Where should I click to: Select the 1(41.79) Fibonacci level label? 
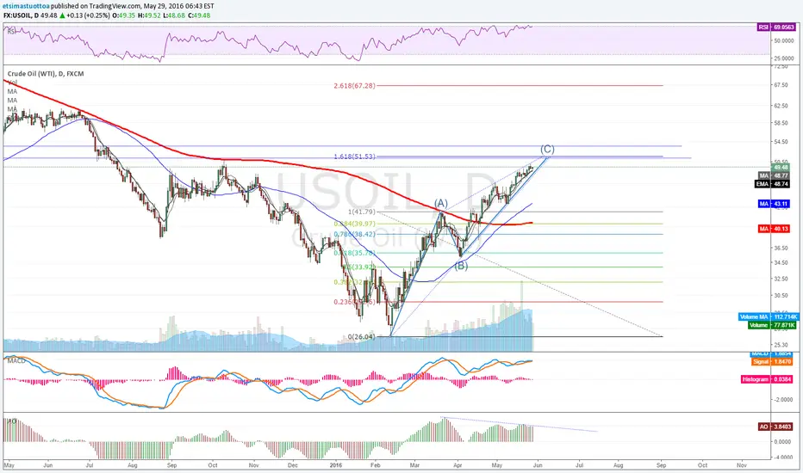tap(362, 212)
